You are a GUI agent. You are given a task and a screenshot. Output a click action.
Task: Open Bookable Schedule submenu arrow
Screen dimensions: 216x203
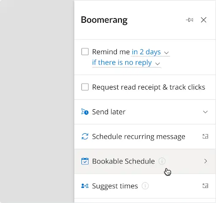(205, 161)
